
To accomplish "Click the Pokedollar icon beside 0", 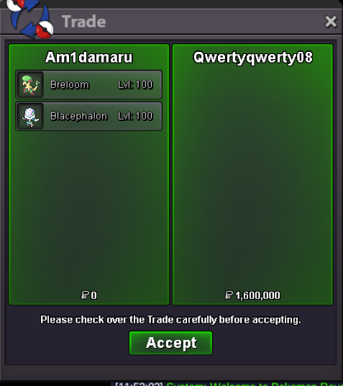I will pyautogui.click(x=85, y=295).
